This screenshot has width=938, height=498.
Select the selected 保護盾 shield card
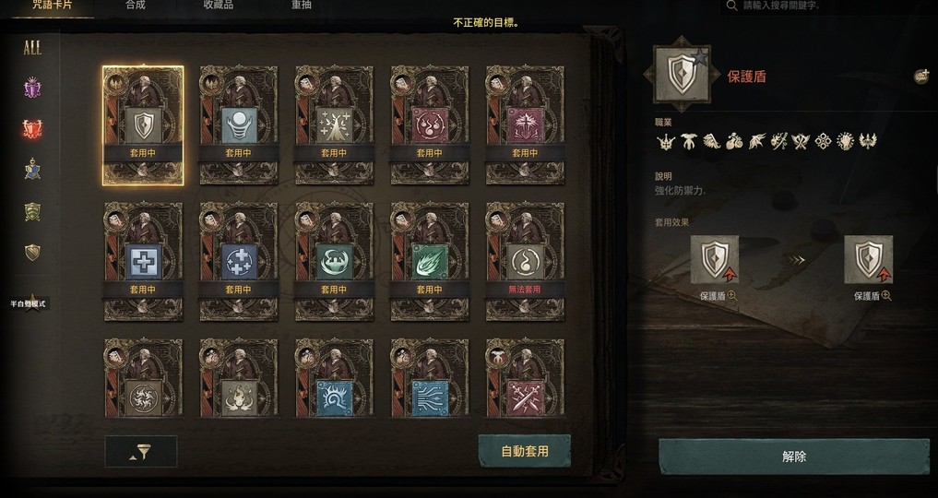pos(143,125)
